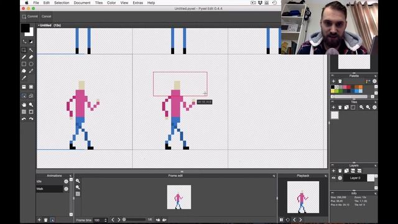Image resolution: width=398 pixels, height=224 pixels.
Task: Open the Tiles menu
Action: [x=99, y=2]
